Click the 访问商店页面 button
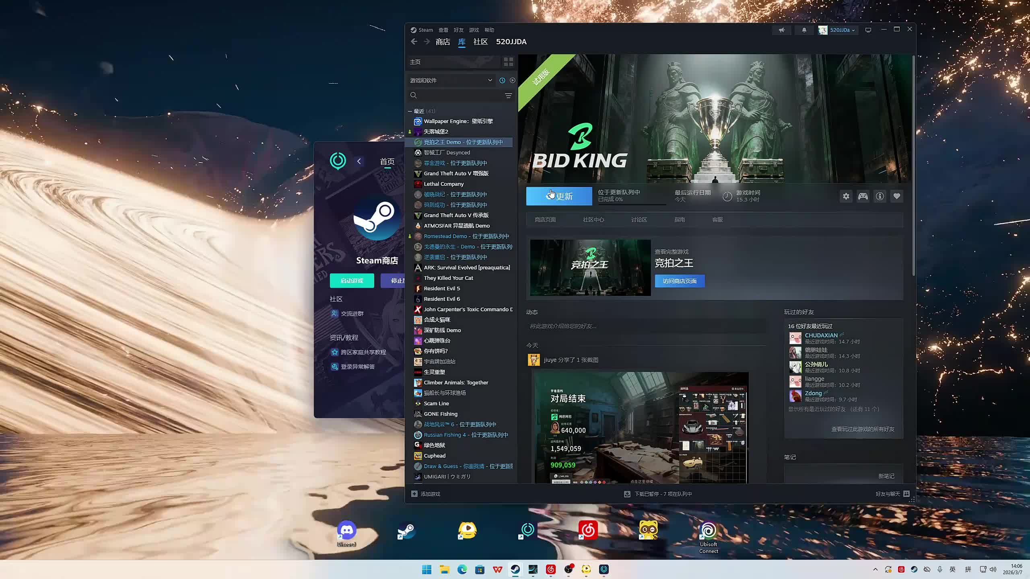 pyautogui.click(x=680, y=281)
